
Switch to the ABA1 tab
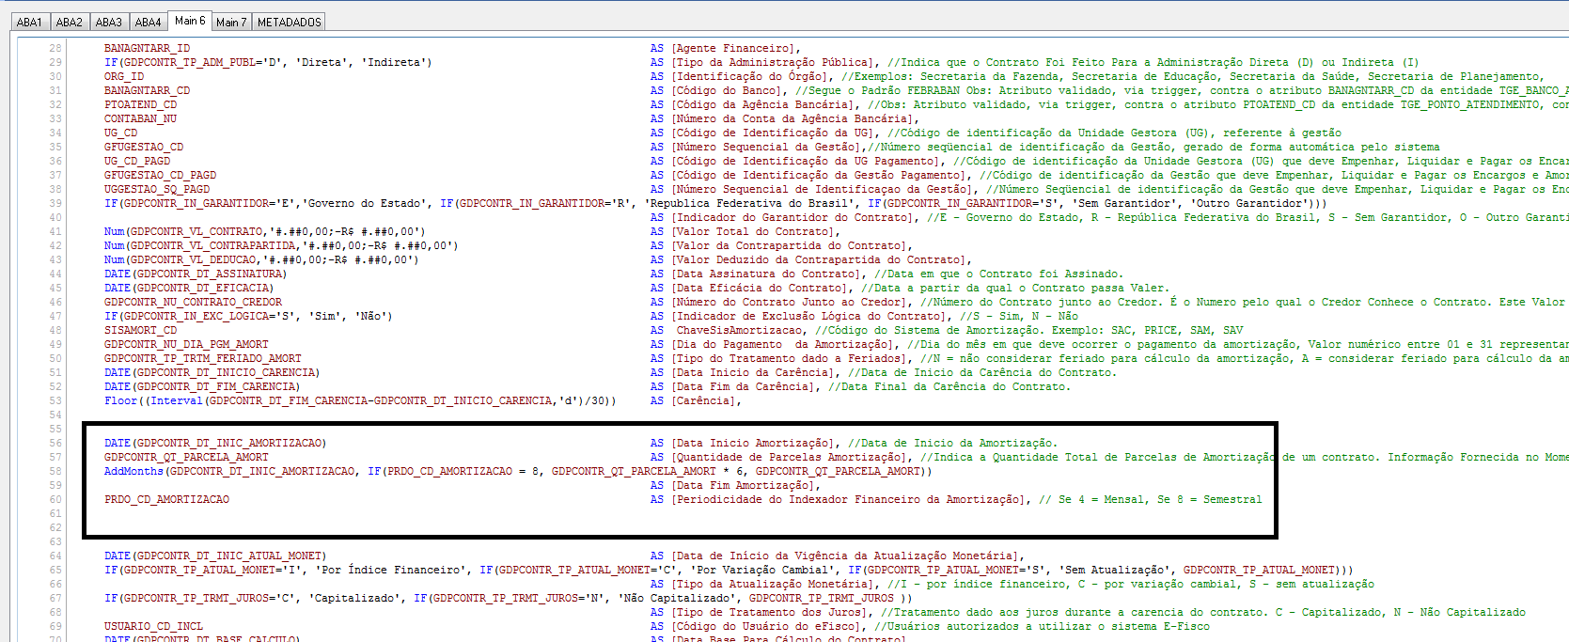point(29,22)
